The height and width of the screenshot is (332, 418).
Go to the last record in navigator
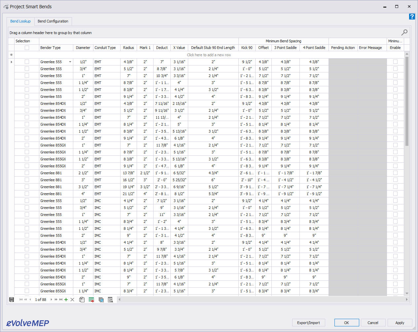(61, 300)
